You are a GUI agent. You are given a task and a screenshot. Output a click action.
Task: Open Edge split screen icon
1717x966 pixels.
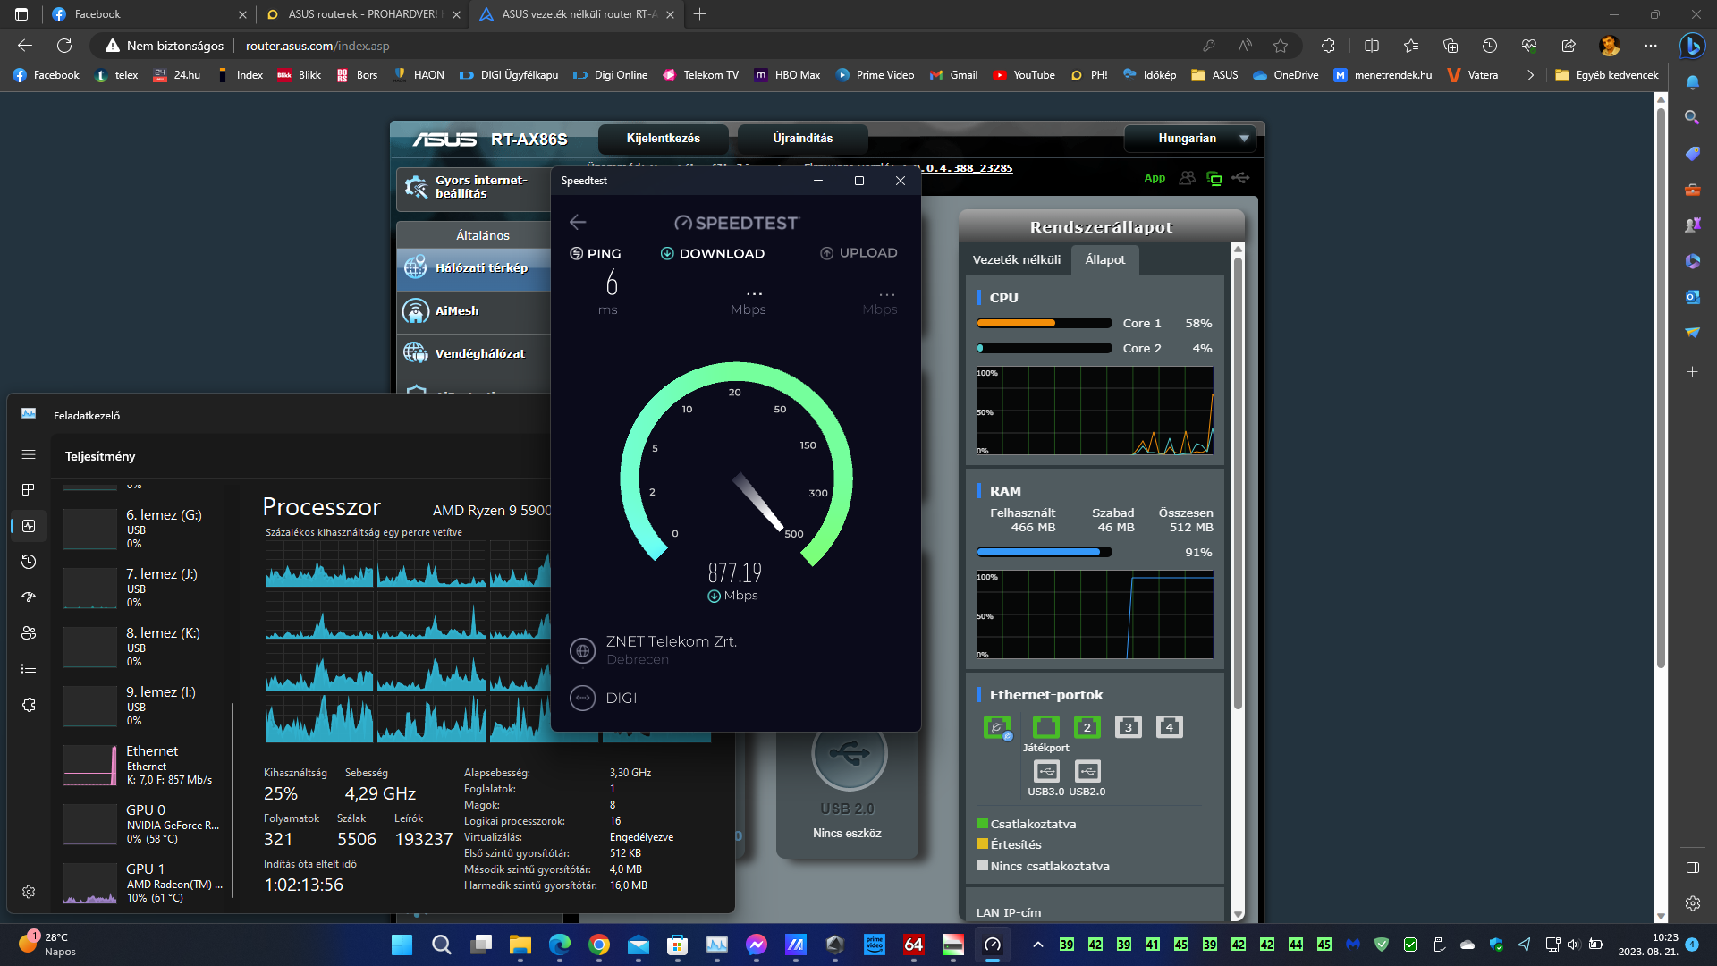pos(1372,46)
